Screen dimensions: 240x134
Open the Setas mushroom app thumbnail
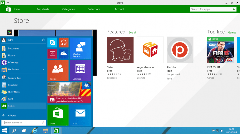pyautogui.click(x=120, y=50)
